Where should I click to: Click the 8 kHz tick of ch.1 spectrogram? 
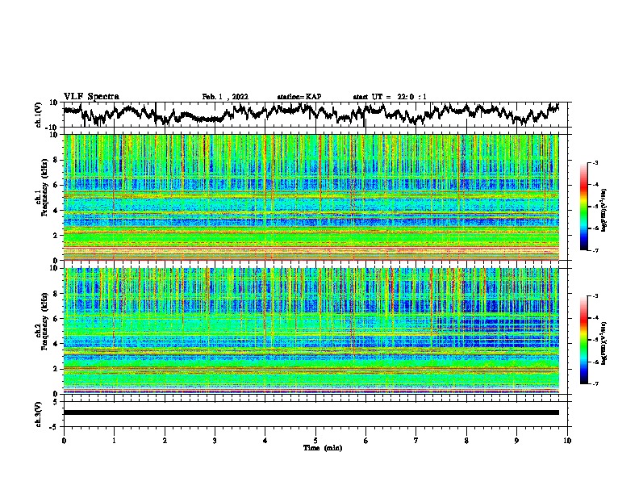point(56,160)
